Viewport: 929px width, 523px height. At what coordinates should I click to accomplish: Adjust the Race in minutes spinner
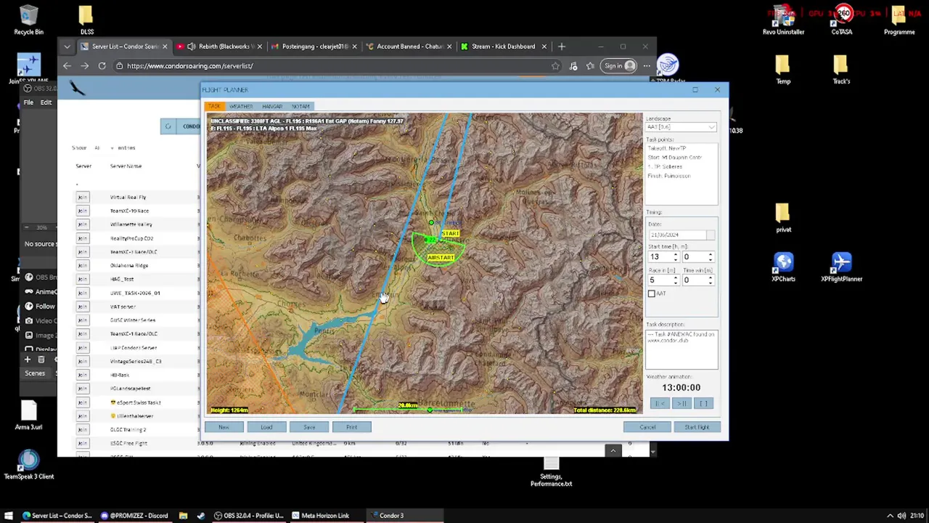[x=675, y=280]
